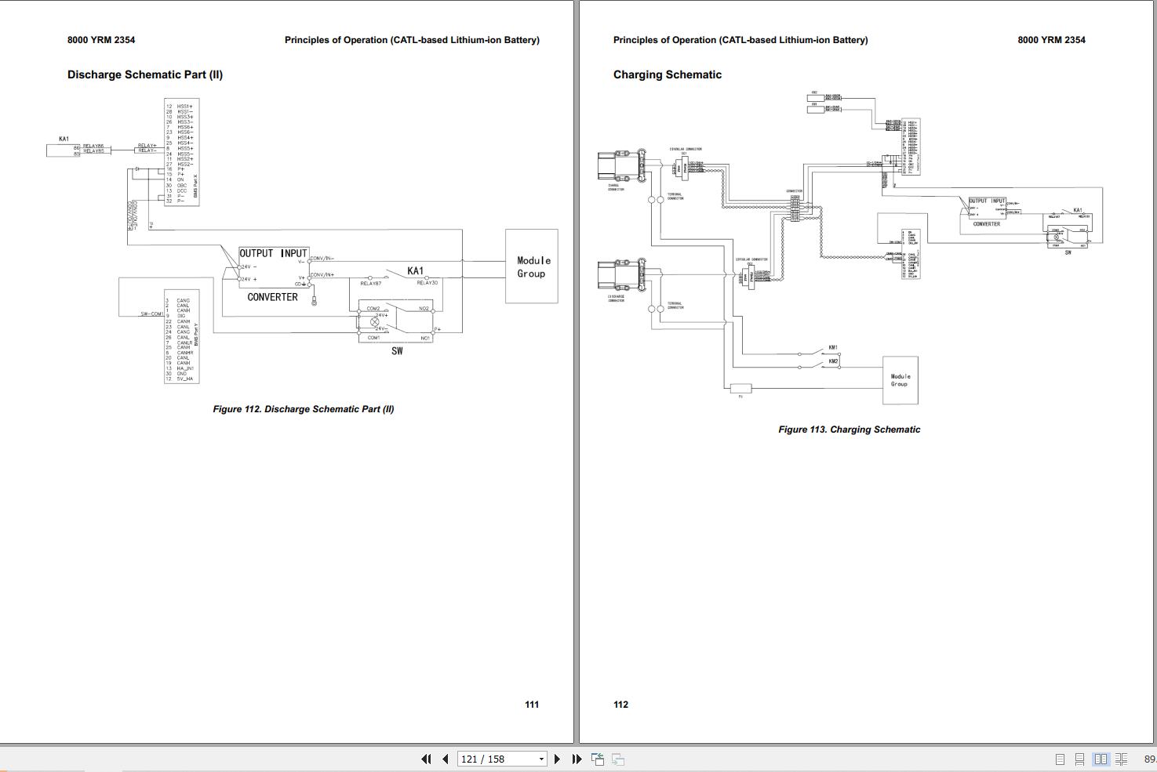1157x772 pixels.
Task: Open the page number dropdown
Action: click(x=541, y=759)
